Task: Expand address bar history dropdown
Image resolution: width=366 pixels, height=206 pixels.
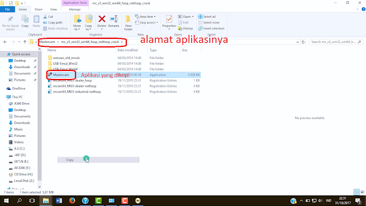Action: click(297, 42)
